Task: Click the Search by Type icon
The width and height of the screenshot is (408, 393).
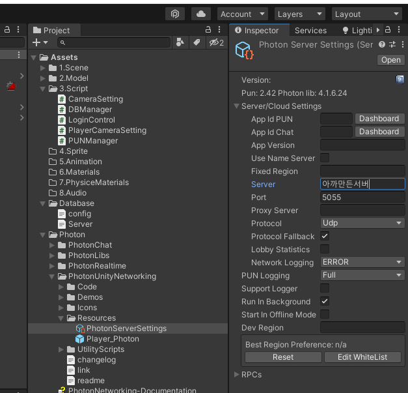Action: pyautogui.click(x=180, y=42)
